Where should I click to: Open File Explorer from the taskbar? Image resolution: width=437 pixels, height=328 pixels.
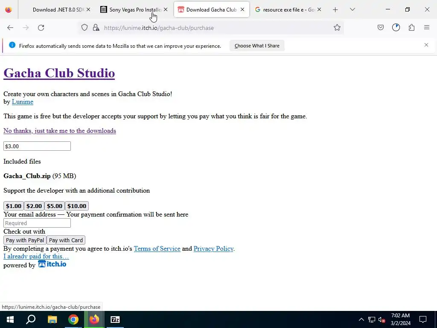coord(52,319)
